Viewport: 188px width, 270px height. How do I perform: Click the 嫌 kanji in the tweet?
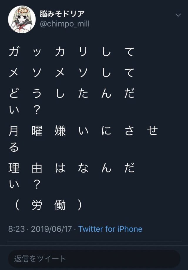60,131
